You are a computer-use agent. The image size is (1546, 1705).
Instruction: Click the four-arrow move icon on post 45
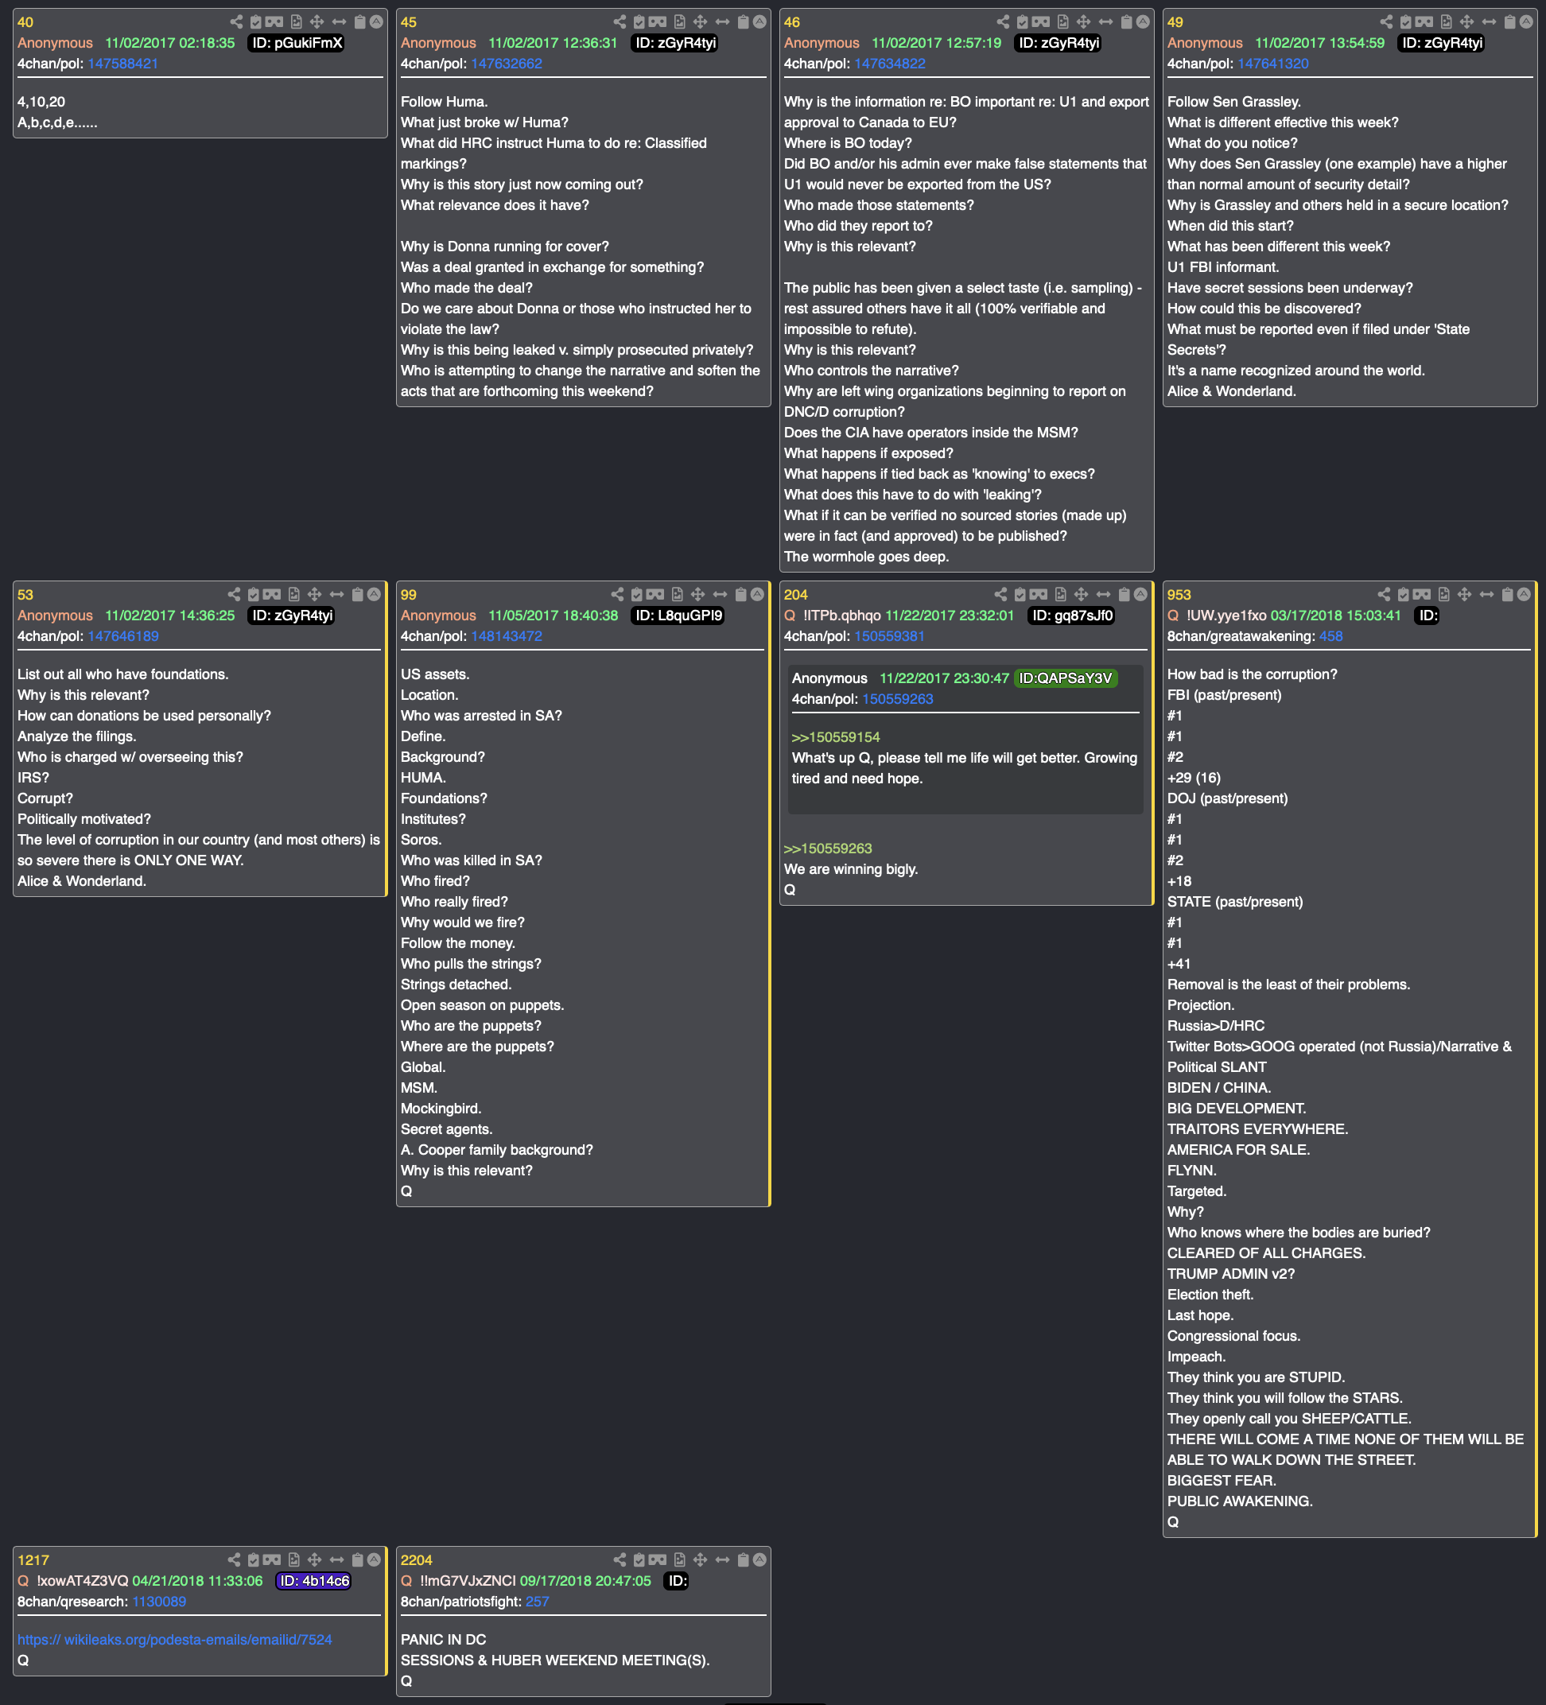701,22
